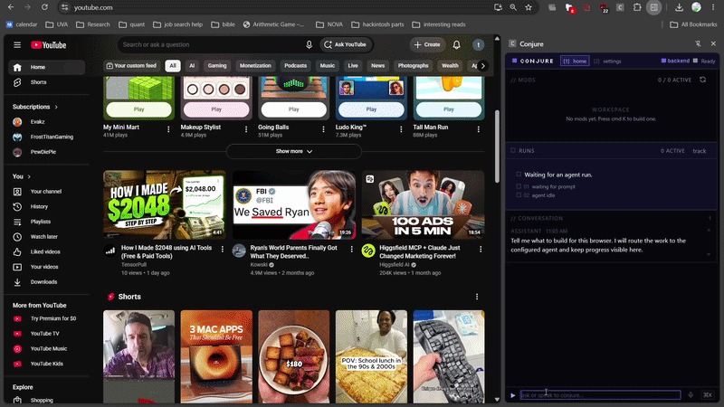Select the Monetization category chip
724x407 pixels.
point(255,65)
